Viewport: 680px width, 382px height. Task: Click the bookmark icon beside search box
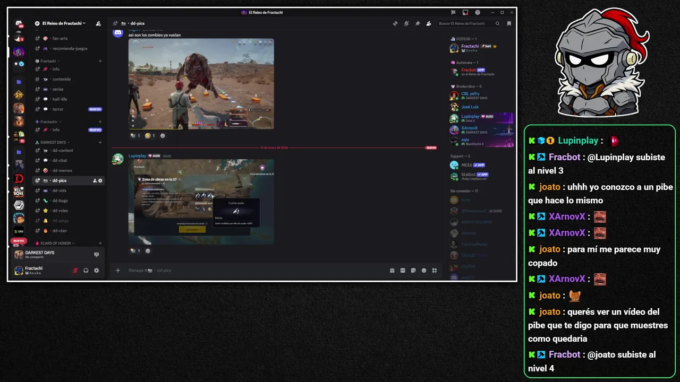pyautogui.click(x=509, y=23)
